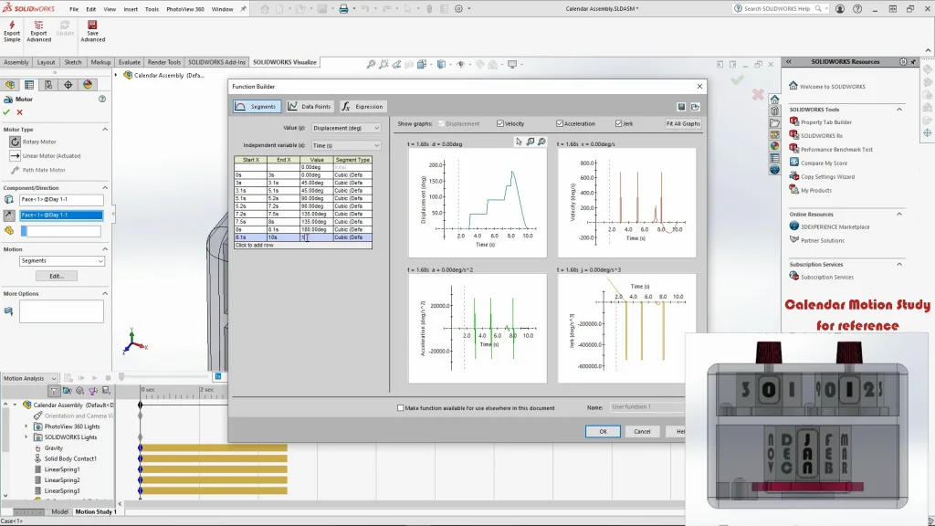
Task: Click the green checkmark to accept Motor
Action: coord(6,112)
